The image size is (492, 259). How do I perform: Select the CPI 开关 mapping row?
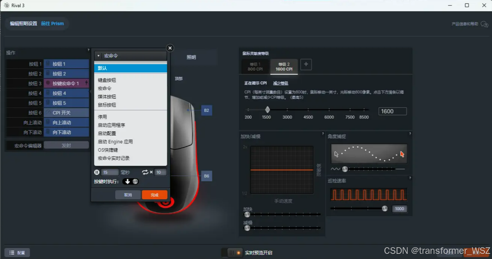[66, 113]
